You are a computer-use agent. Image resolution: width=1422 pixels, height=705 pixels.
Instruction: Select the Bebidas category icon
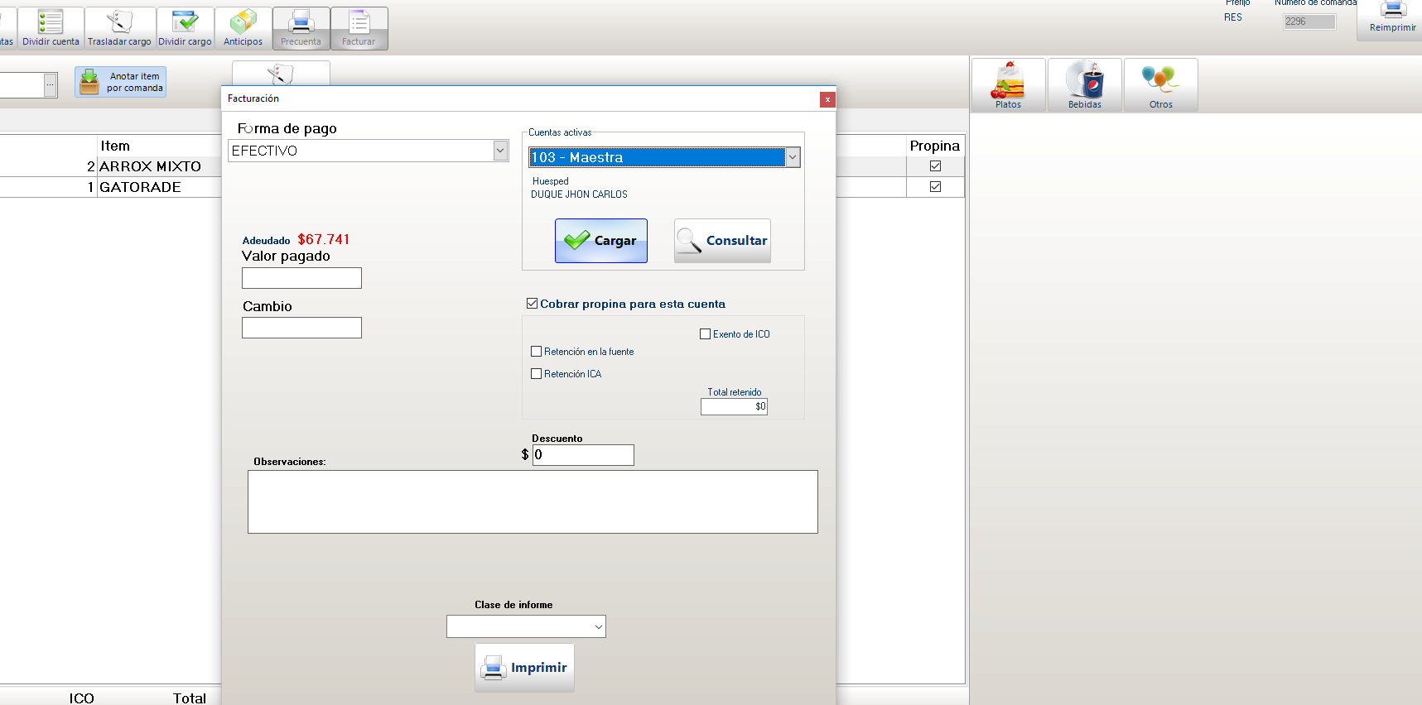pyautogui.click(x=1084, y=84)
